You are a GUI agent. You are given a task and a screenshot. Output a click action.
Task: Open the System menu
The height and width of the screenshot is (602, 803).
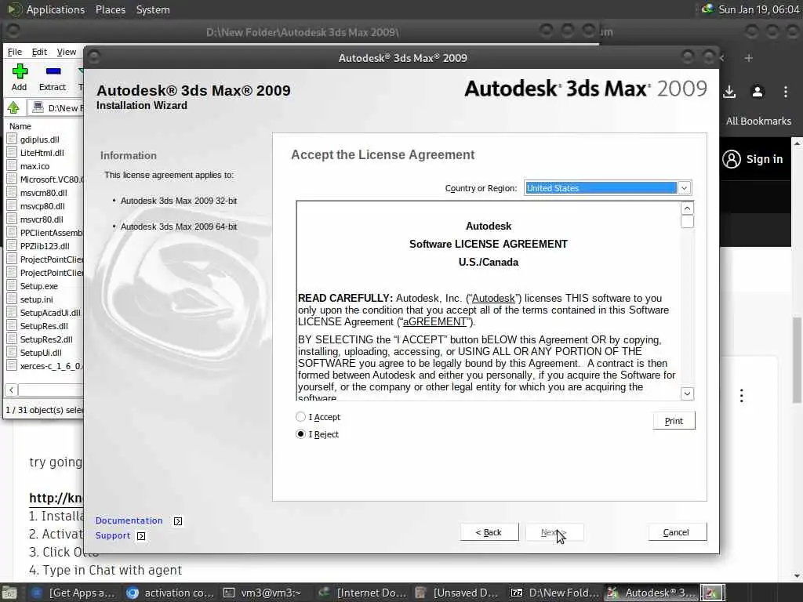click(153, 9)
